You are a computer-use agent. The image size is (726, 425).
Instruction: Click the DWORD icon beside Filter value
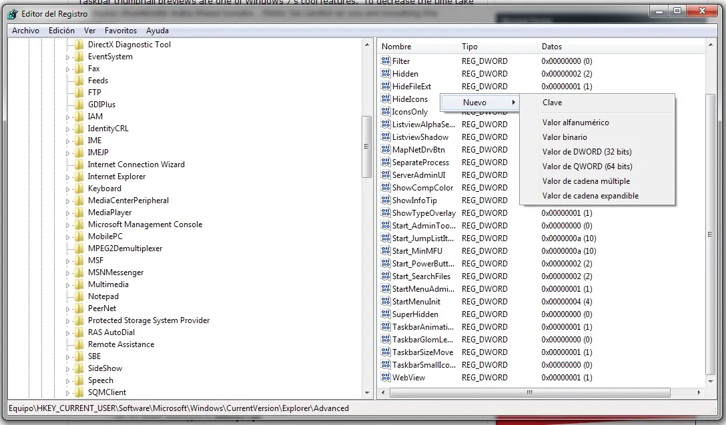[x=385, y=61]
